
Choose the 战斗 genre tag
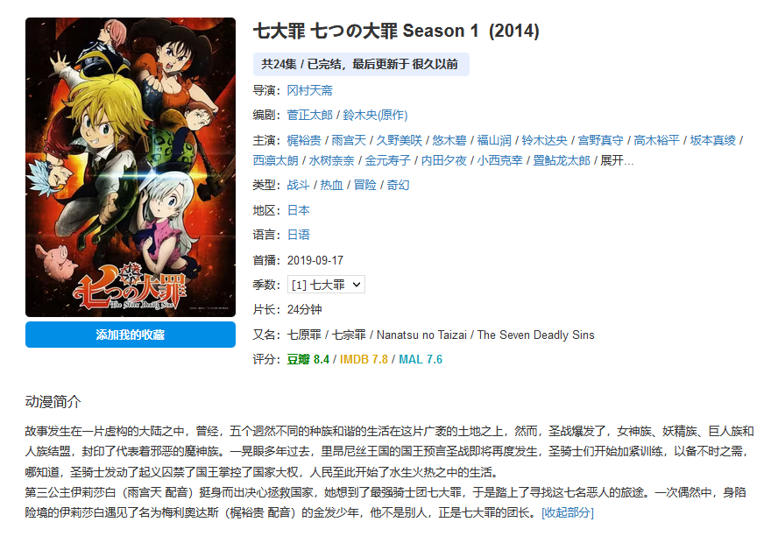click(x=299, y=185)
